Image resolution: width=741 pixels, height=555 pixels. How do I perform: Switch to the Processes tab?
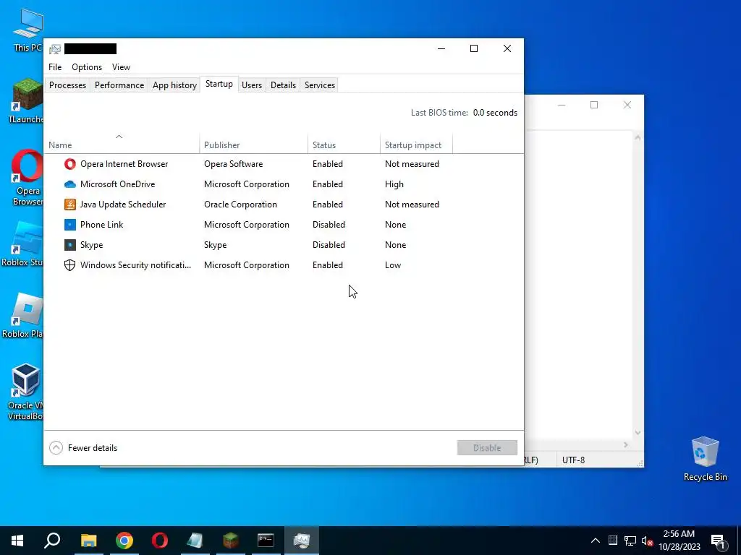click(x=67, y=85)
